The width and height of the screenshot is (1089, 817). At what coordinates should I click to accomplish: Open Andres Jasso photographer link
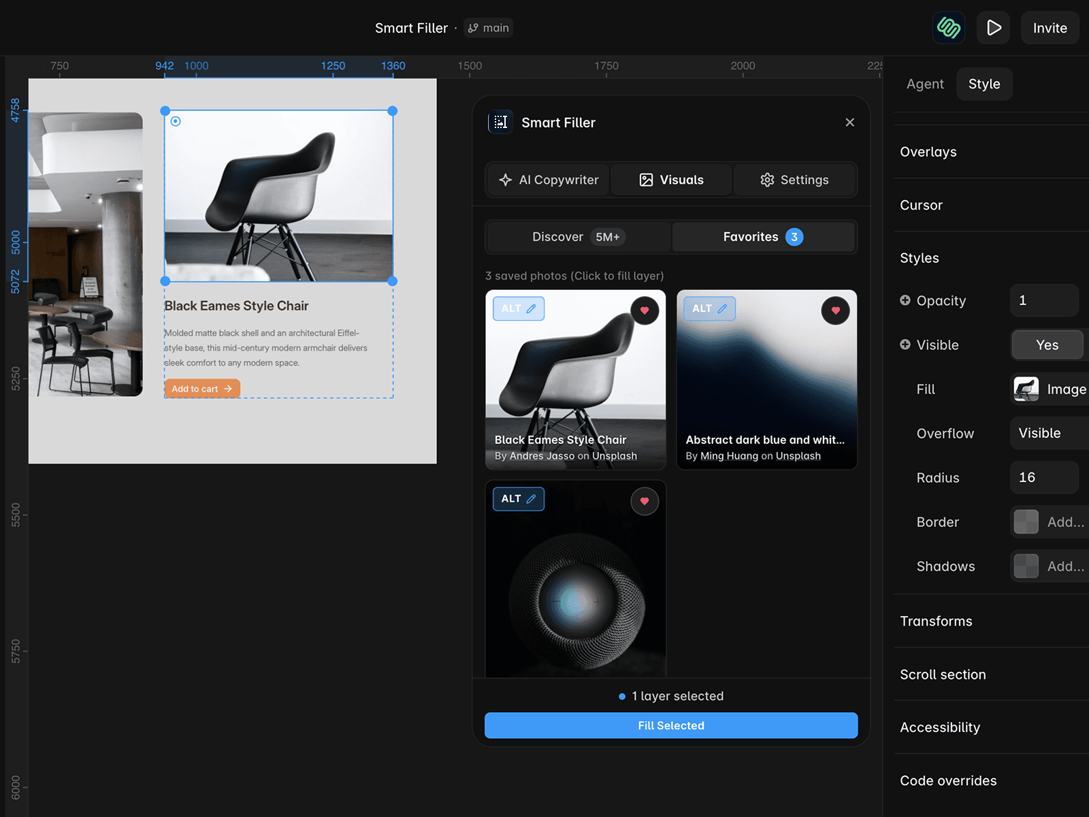coord(542,456)
